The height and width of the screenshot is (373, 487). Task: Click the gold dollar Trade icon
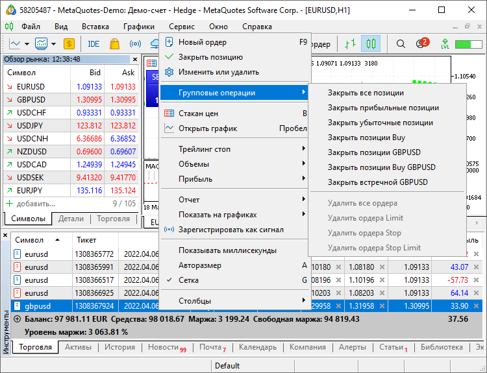pos(69,43)
